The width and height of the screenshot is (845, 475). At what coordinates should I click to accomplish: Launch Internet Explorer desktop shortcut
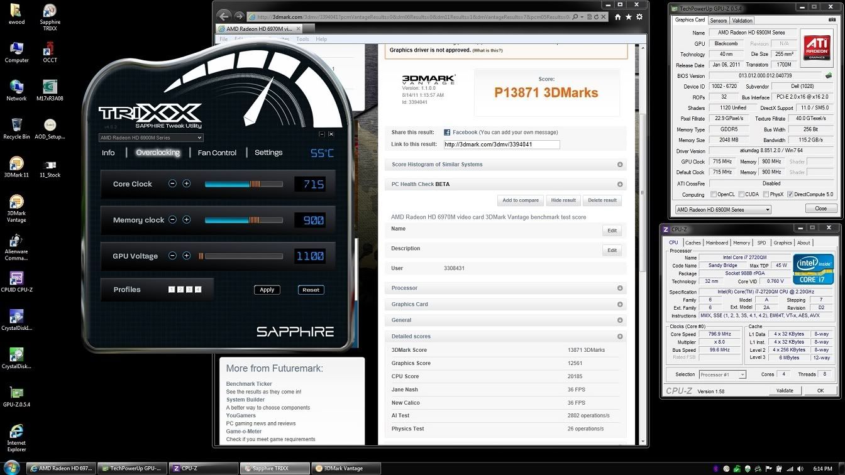pyautogui.click(x=16, y=439)
